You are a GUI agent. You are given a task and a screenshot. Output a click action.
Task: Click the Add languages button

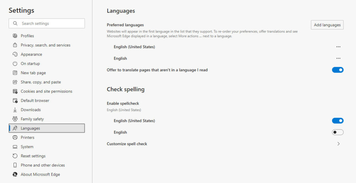[327, 25]
